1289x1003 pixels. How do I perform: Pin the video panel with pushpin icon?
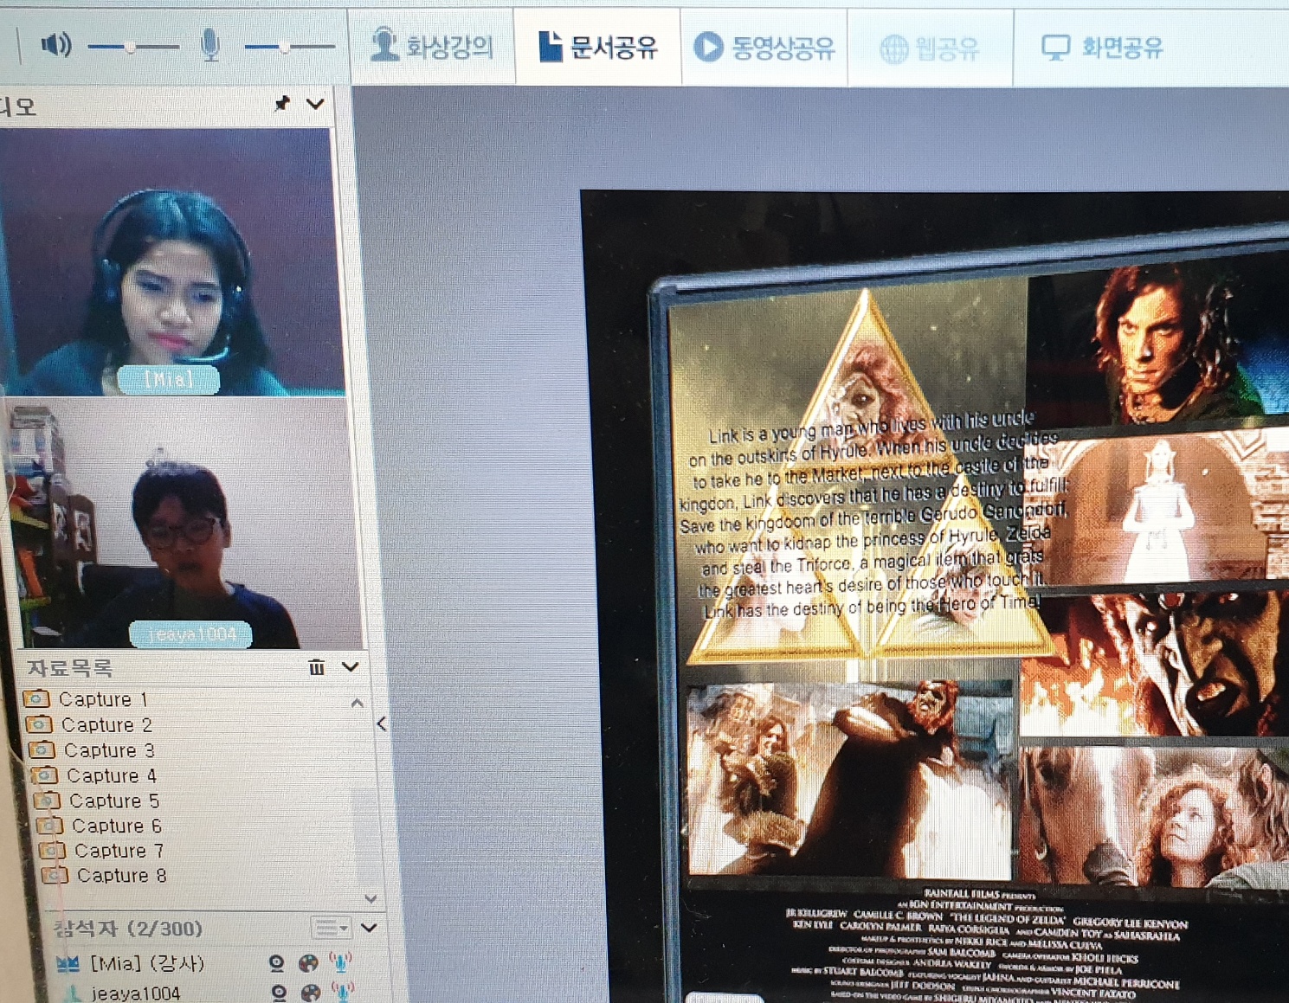282,104
